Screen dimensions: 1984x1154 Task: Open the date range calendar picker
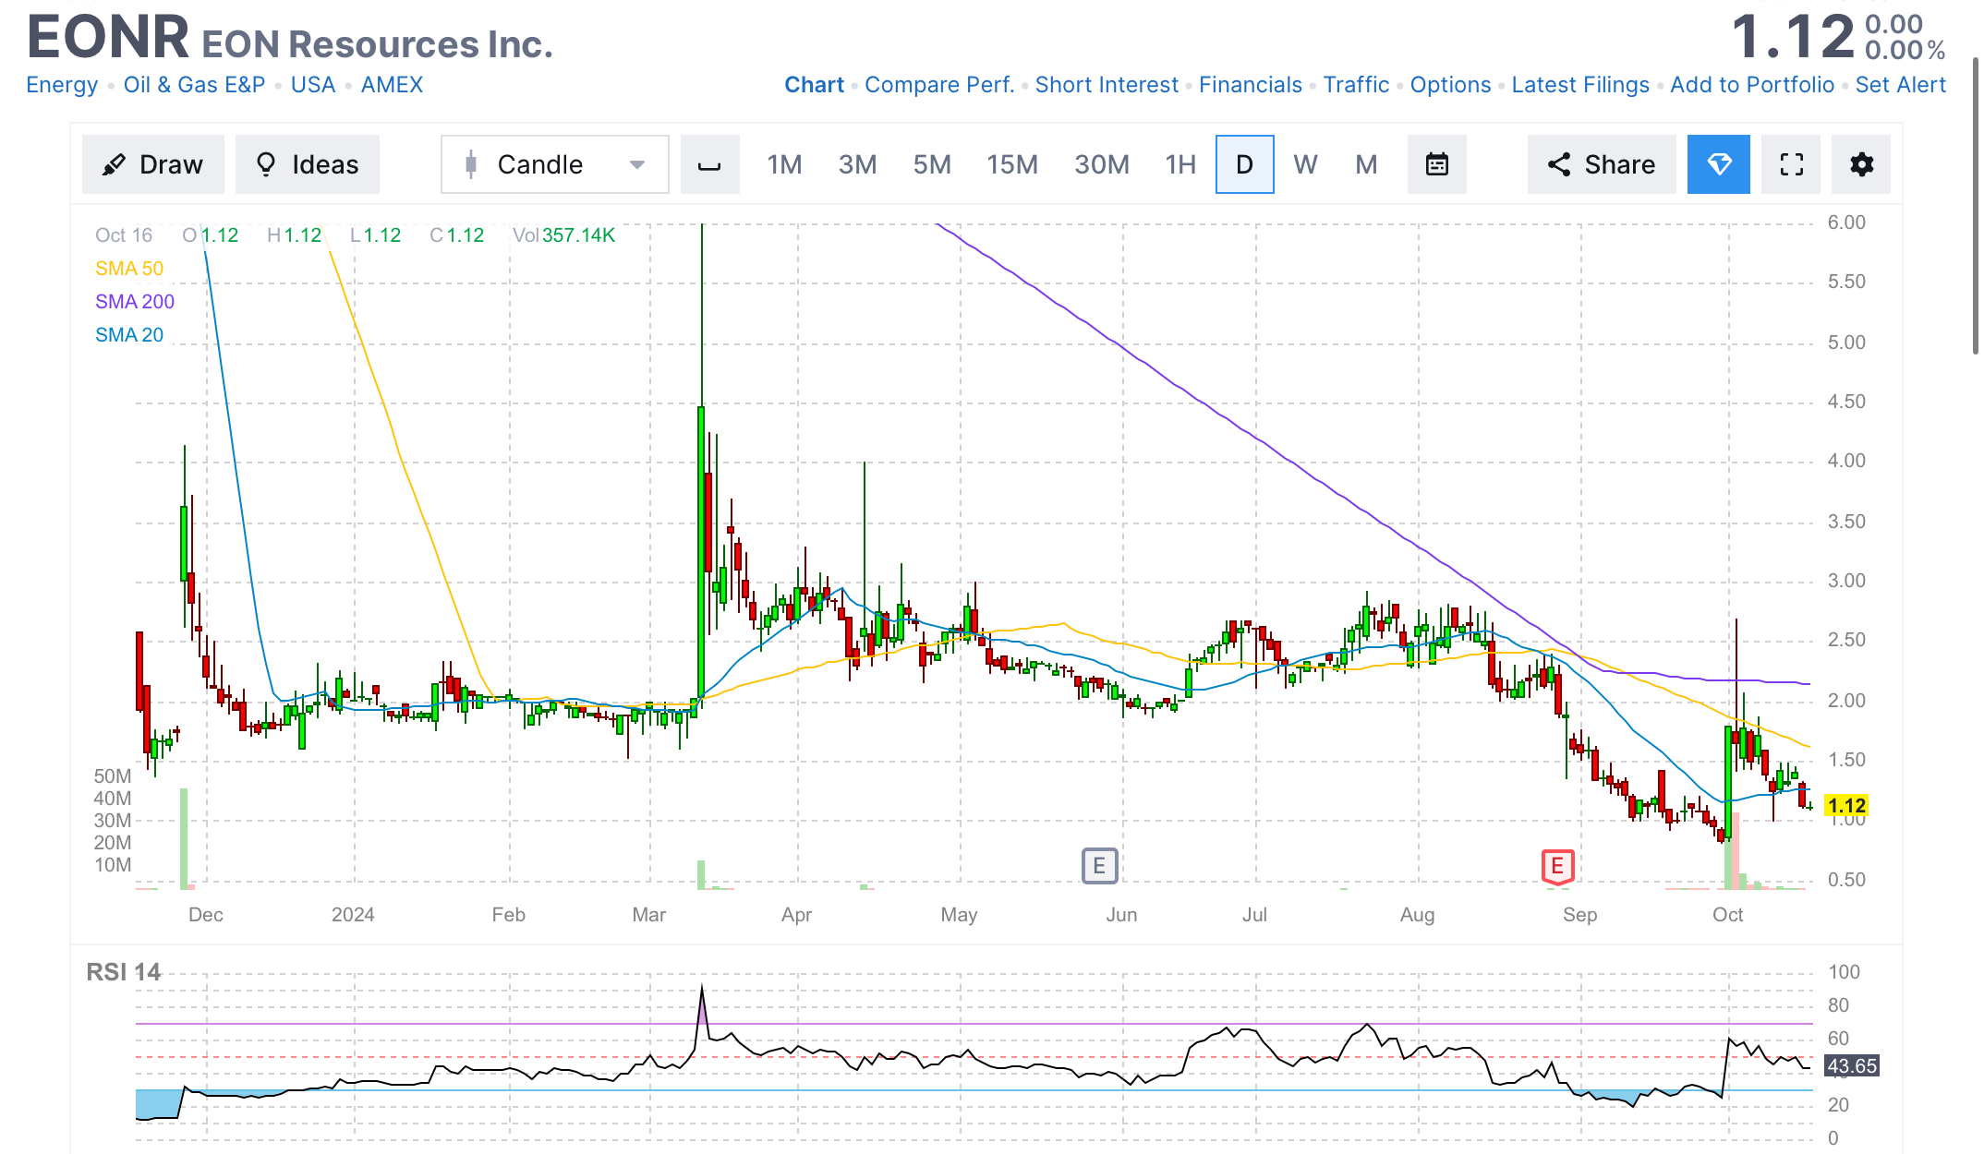[x=1437, y=163]
